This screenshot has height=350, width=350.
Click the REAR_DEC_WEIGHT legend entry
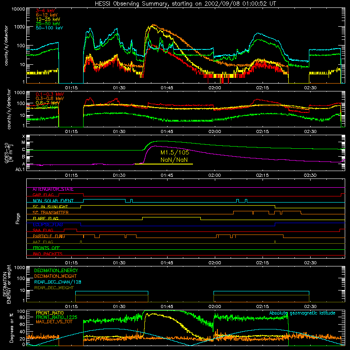coord(54,288)
